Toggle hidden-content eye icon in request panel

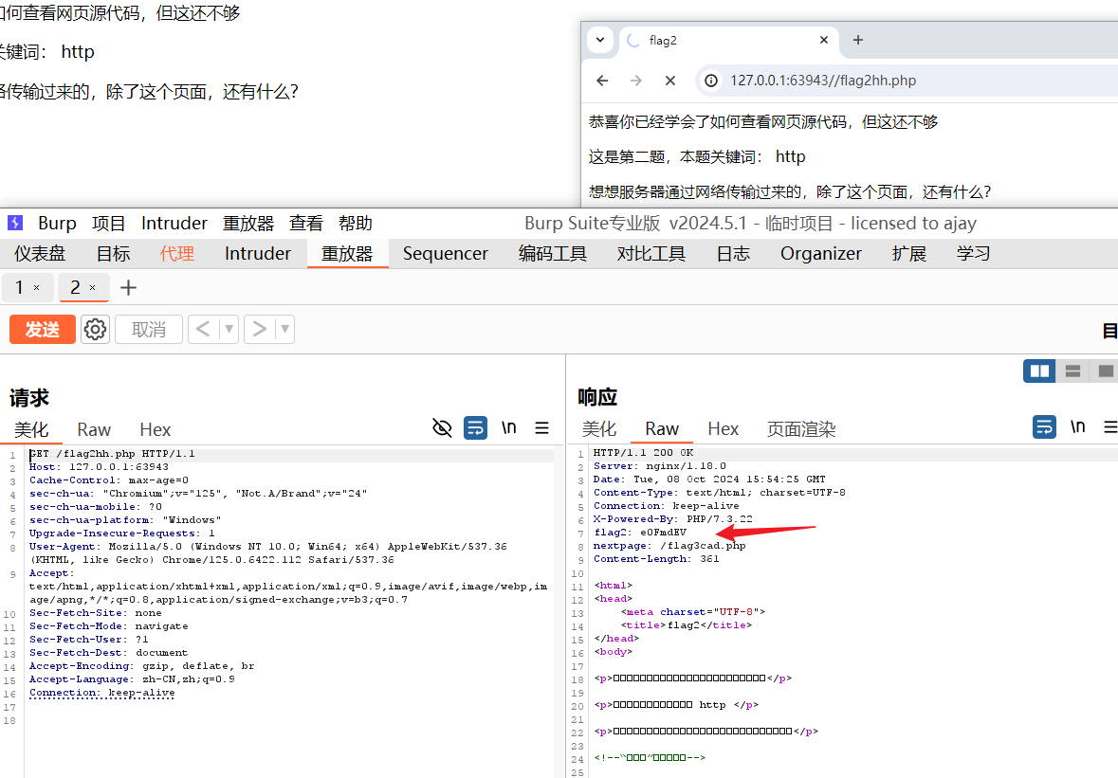[x=442, y=428]
